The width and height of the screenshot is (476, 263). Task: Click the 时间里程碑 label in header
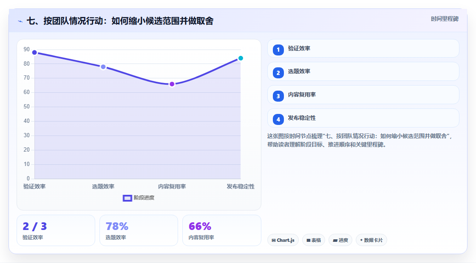click(445, 19)
